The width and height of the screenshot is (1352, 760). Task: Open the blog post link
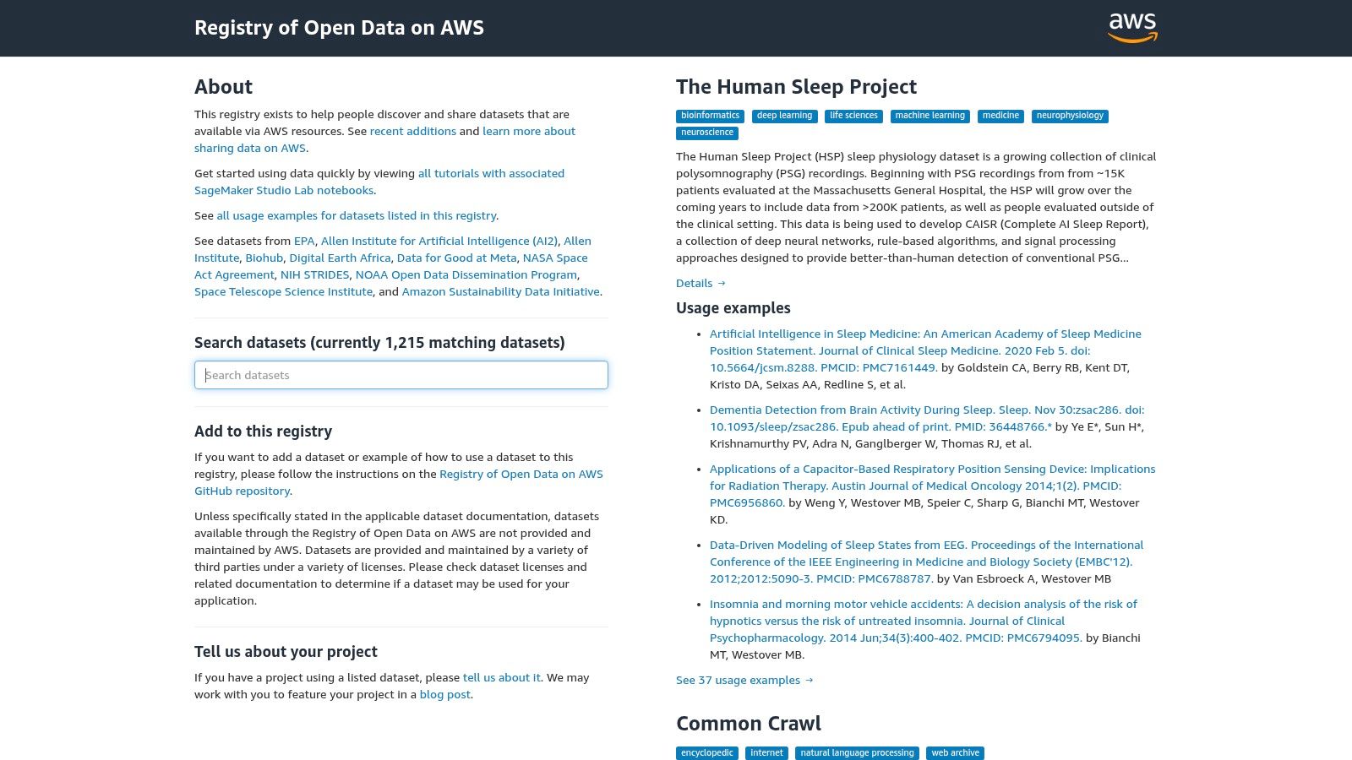coord(445,694)
